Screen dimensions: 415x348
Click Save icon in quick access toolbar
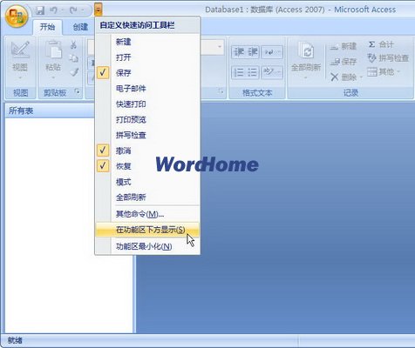40,10
